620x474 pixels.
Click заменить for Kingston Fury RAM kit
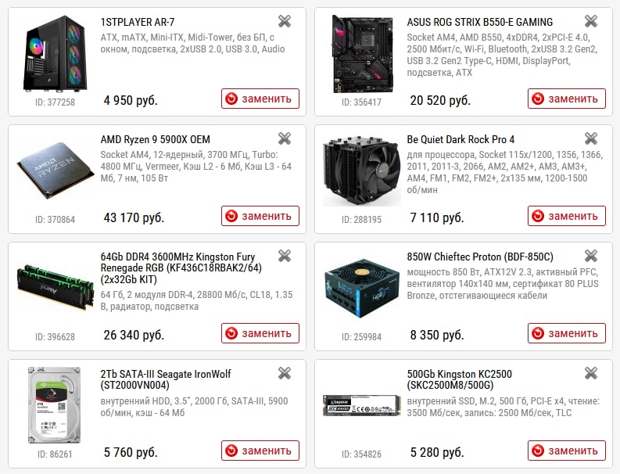[260, 333]
